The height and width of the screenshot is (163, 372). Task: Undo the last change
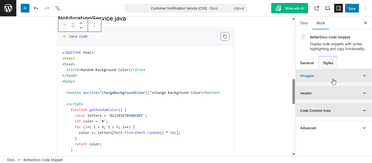36,8
